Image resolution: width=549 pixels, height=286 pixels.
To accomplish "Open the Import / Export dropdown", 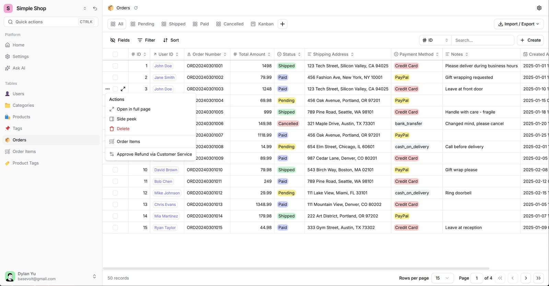I will tap(518, 24).
